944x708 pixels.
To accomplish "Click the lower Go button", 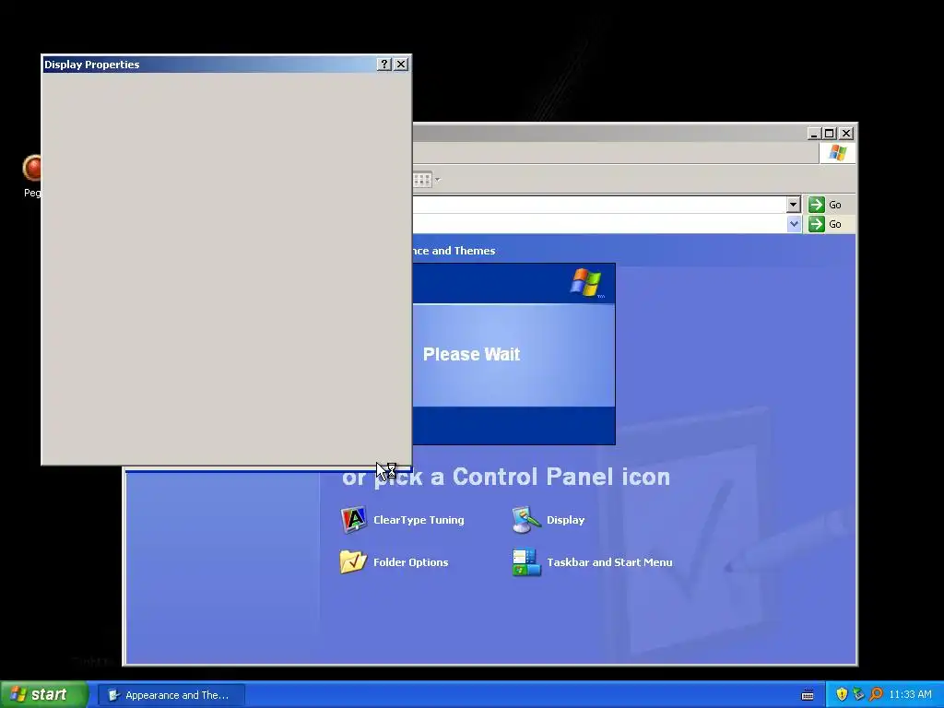I will 825,224.
